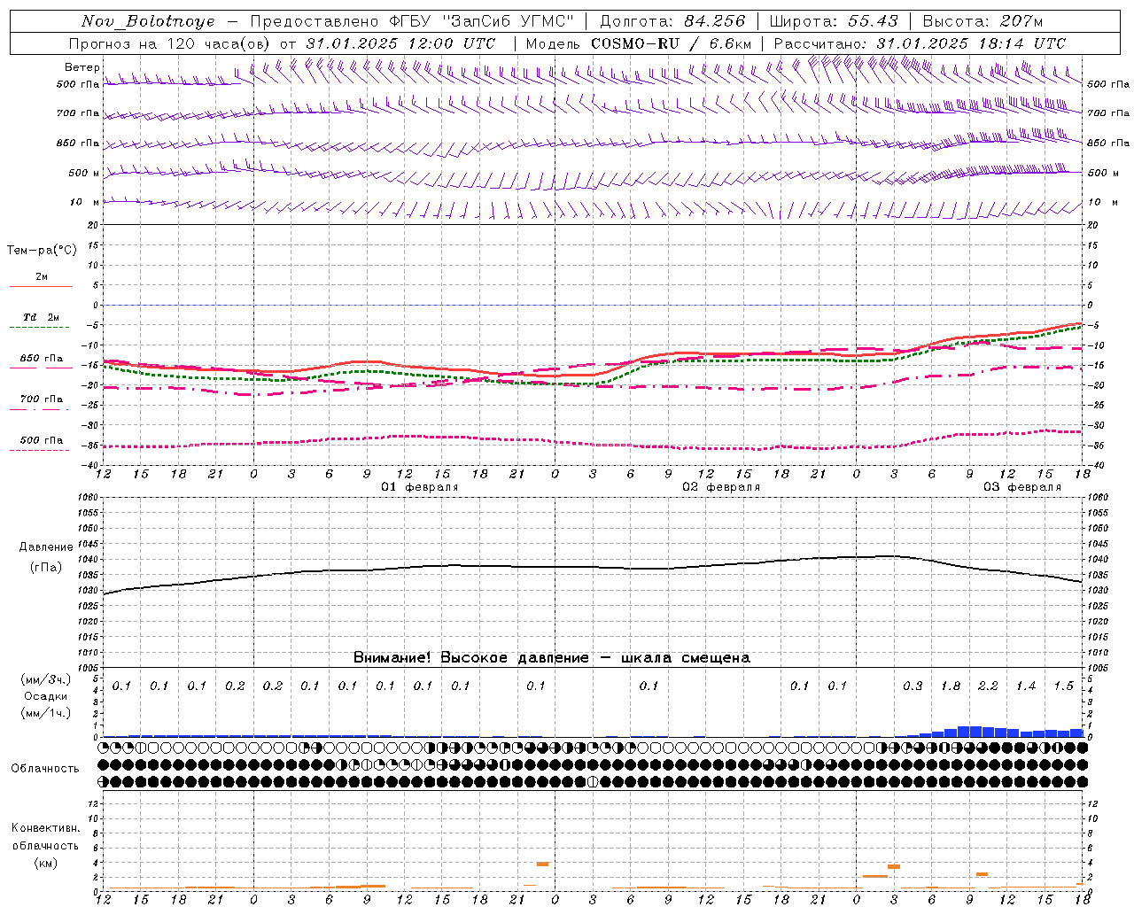Screen dimensions: 1134x907
Task: Select the 0.3 precipitation value
Action: 913,686
